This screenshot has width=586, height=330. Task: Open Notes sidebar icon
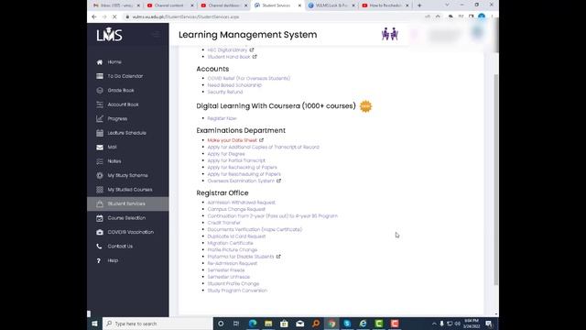pos(100,161)
